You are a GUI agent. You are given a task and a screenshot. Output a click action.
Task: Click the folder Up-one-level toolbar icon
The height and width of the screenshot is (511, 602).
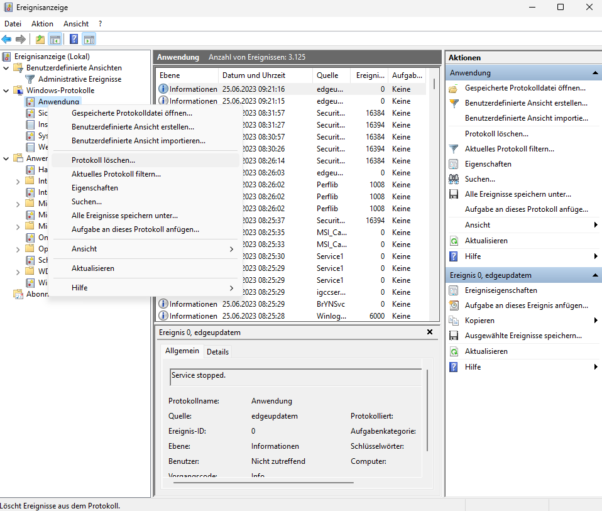tap(40, 40)
